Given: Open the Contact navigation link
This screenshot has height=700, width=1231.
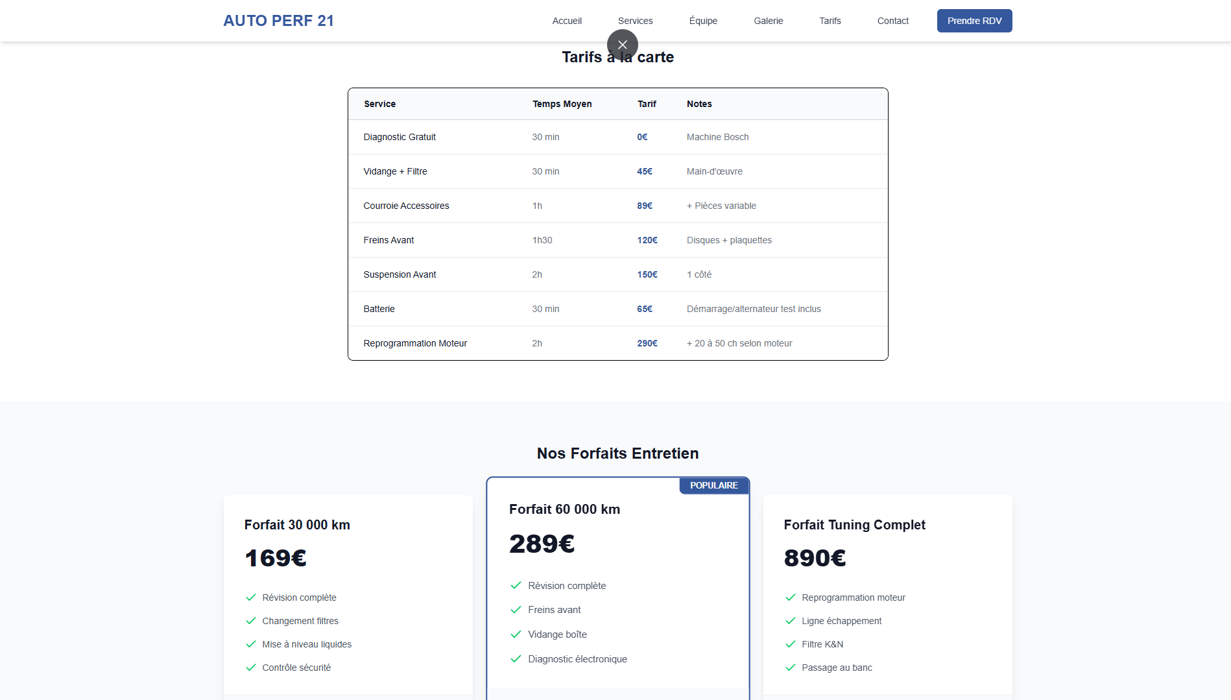Looking at the screenshot, I should click(x=892, y=21).
